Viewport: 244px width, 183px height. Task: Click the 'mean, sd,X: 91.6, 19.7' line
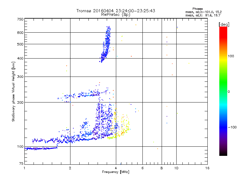coord(203,16)
